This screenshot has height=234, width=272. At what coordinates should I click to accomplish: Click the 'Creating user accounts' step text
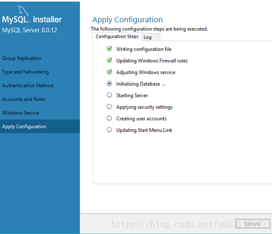tap(141, 119)
